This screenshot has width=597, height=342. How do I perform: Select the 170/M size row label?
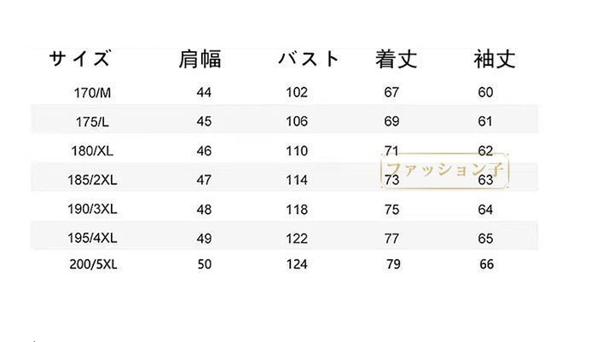tap(92, 93)
